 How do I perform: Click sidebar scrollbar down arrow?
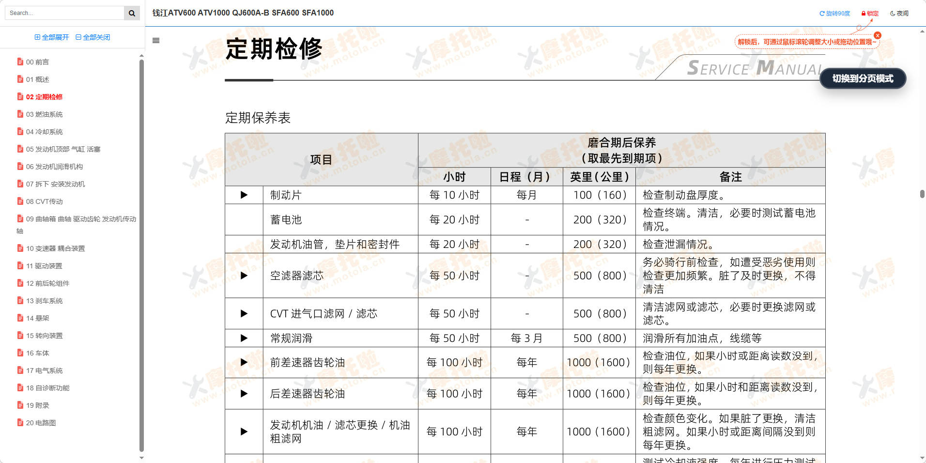141,458
